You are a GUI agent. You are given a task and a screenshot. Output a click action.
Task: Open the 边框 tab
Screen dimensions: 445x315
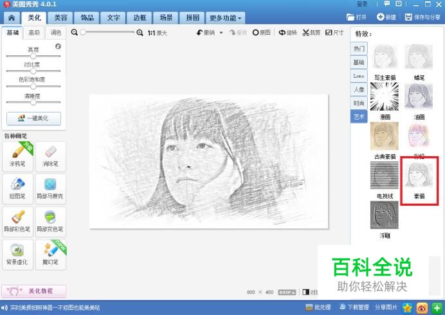tap(140, 18)
